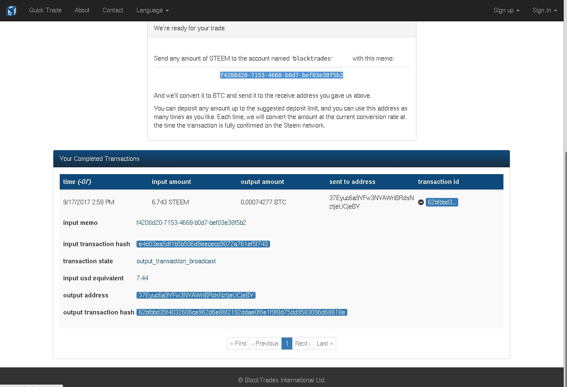Open the Sign up dropdown
The height and width of the screenshot is (387, 567).
[x=506, y=10]
